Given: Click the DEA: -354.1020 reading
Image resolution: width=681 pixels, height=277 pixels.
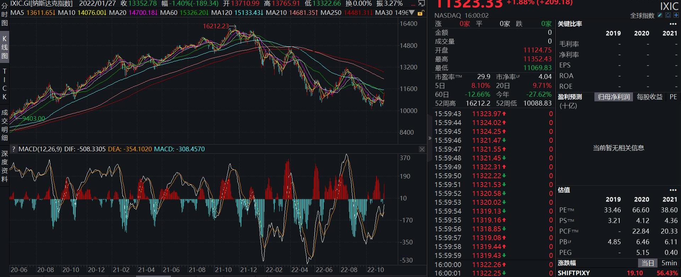Looking at the screenshot, I should click(130, 149).
